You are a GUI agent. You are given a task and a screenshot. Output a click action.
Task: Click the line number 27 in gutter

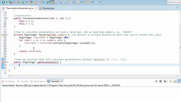[x=5, y=70]
